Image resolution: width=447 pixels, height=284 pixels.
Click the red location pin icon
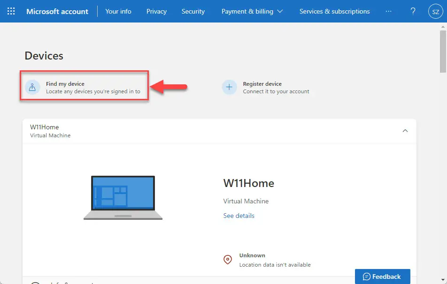tap(227, 260)
